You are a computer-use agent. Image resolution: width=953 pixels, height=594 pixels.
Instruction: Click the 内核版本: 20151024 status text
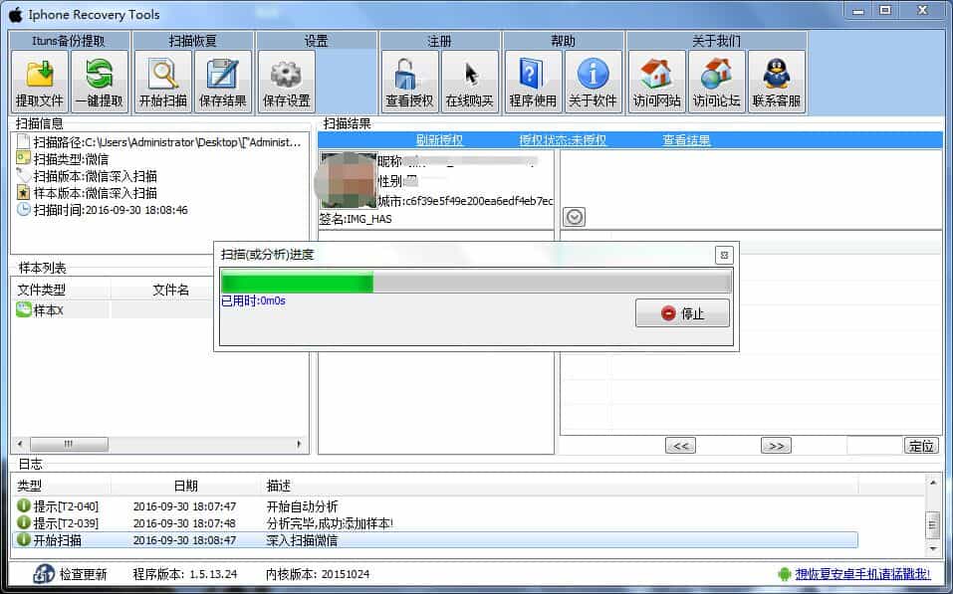point(318,574)
